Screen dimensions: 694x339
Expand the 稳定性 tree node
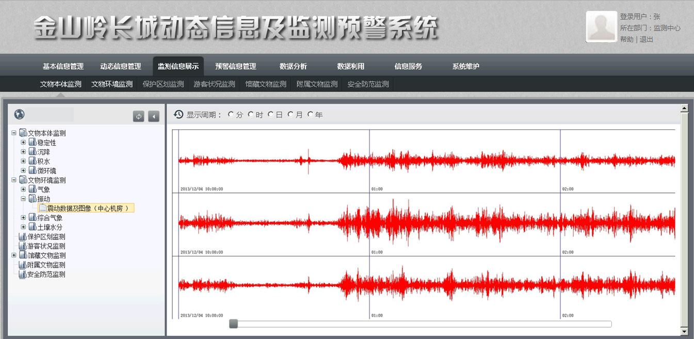(23, 142)
